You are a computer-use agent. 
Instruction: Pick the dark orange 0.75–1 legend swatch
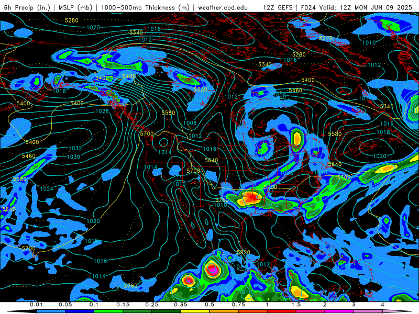click(253, 311)
